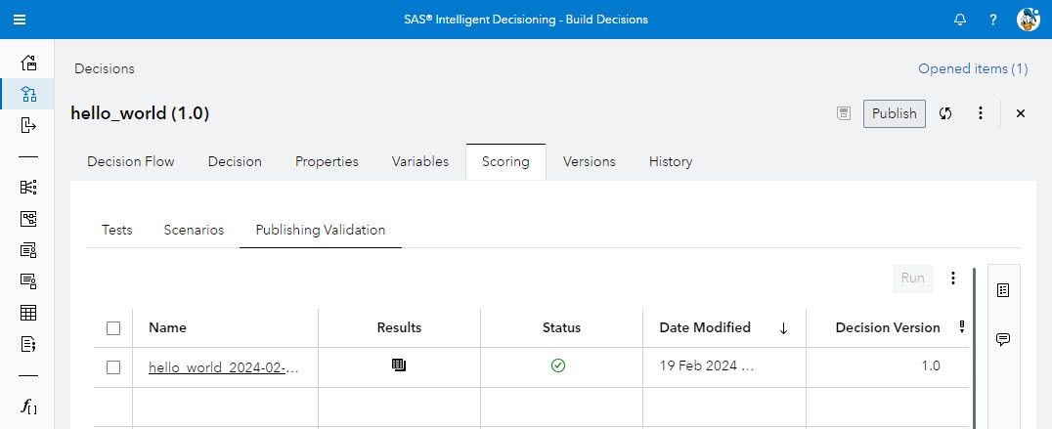Click the user avatar in the top bar

(1028, 20)
